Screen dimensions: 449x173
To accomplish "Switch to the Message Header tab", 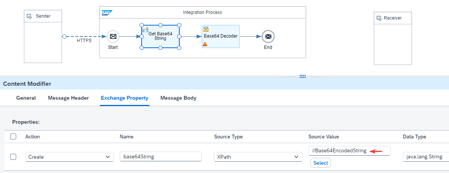I will (69, 98).
